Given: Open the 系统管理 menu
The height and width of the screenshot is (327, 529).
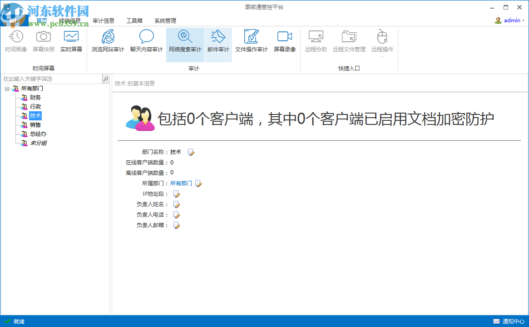Looking at the screenshot, I should coord(164,20).
